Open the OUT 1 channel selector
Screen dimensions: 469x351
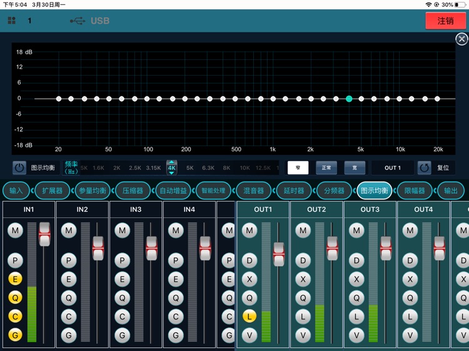tap(393, 168)
